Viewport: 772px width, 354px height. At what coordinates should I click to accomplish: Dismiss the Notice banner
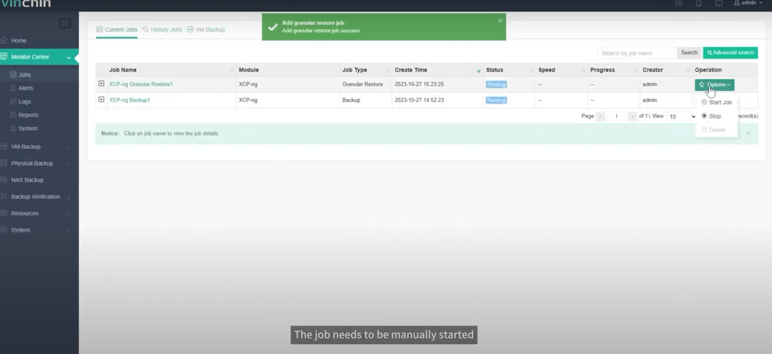[748, 133]
